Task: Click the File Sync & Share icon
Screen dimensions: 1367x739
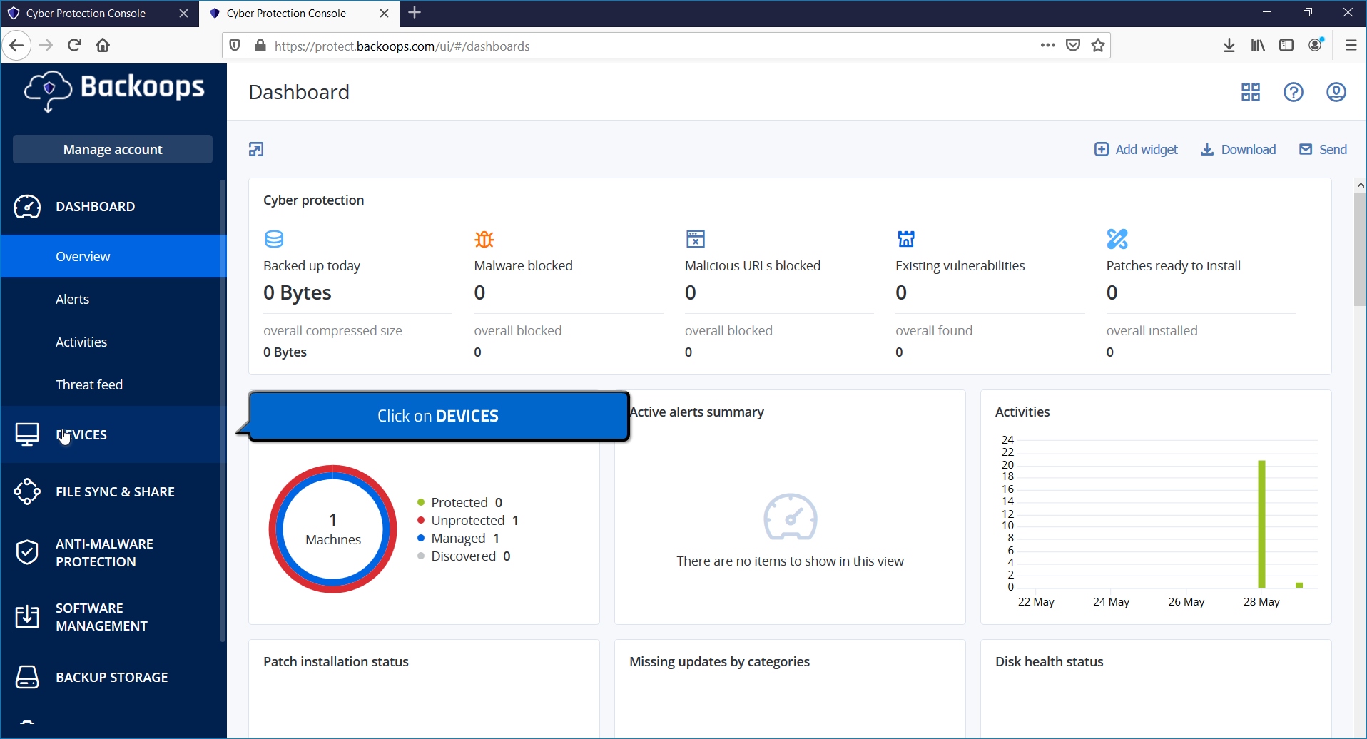Action: pos(27,491)
